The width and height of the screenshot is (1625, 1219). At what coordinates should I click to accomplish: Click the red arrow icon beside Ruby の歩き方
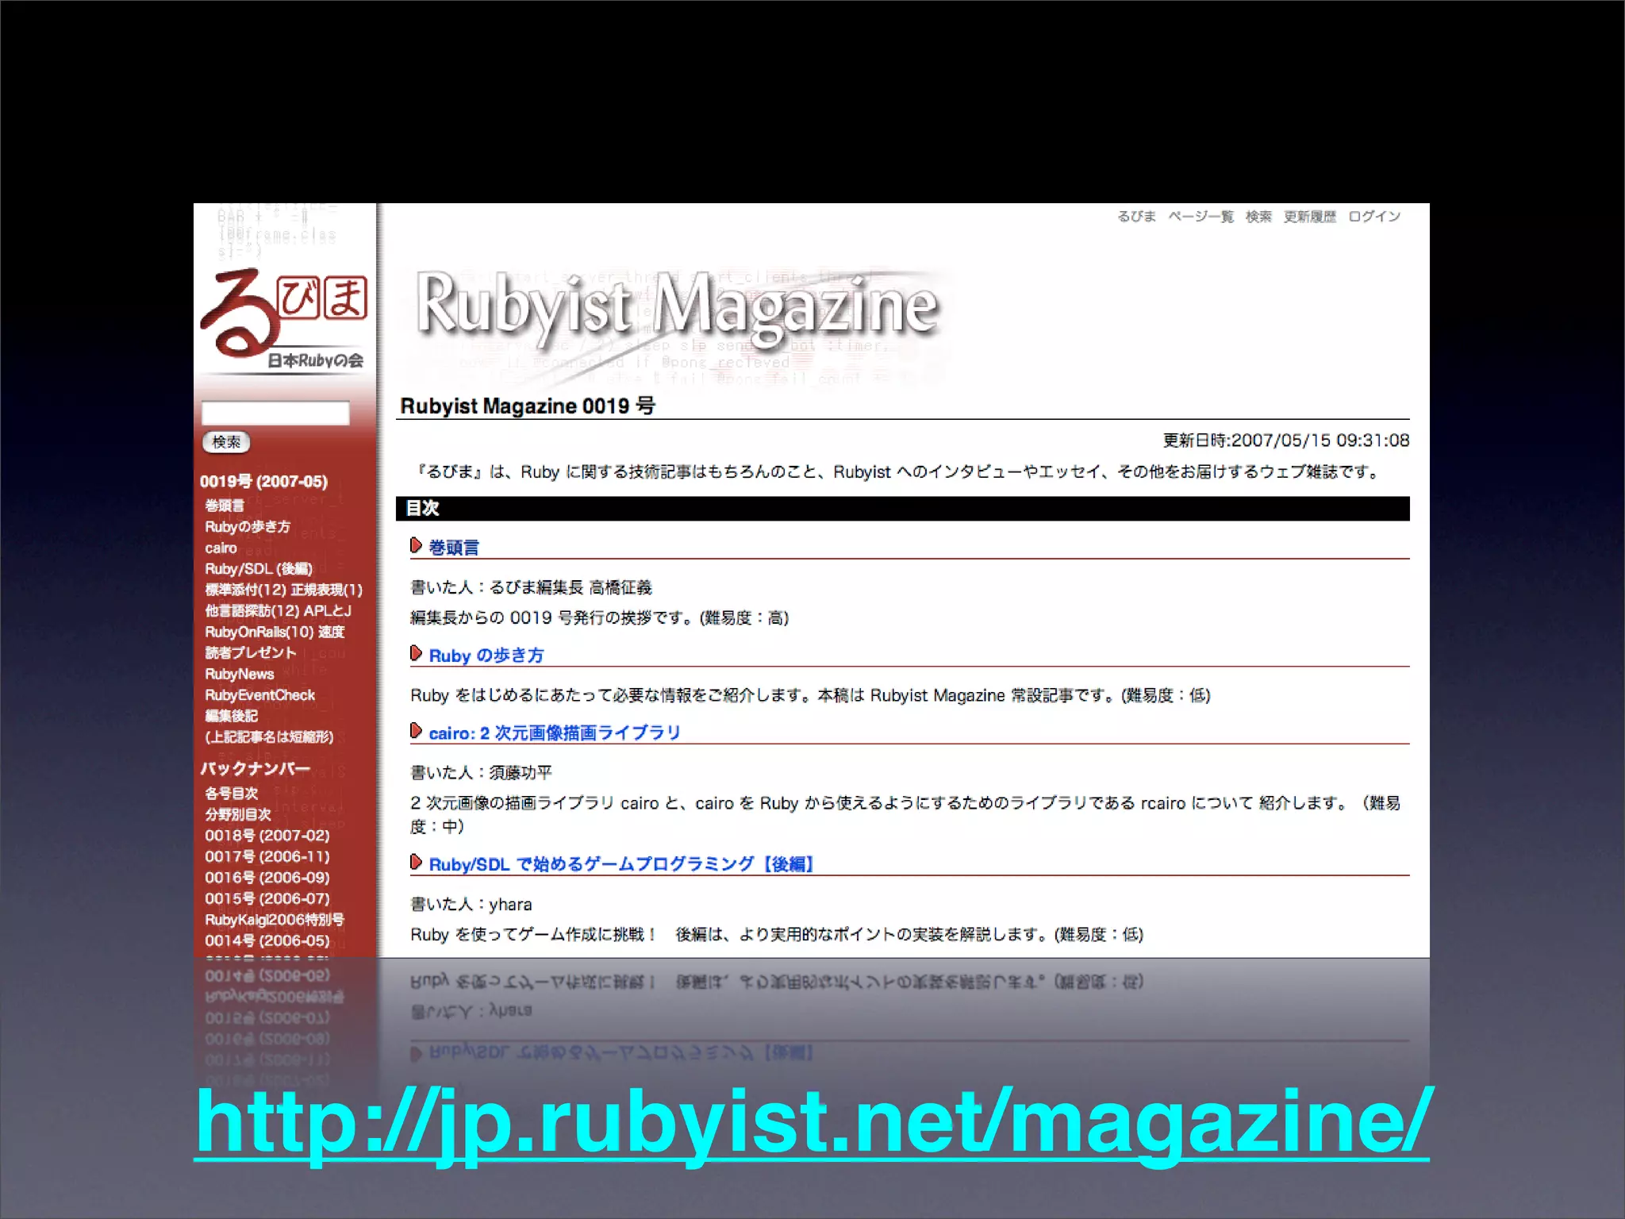point(416,654)
